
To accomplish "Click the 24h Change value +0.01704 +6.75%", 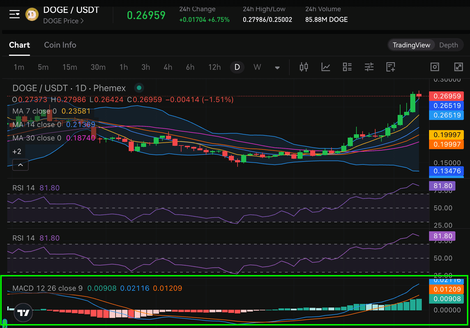I will pyautogui.click(x=204, y=20).
